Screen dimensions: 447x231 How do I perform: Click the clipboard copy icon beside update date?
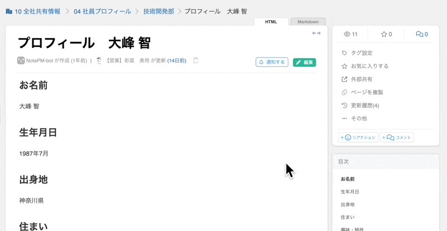coord(196,60)
